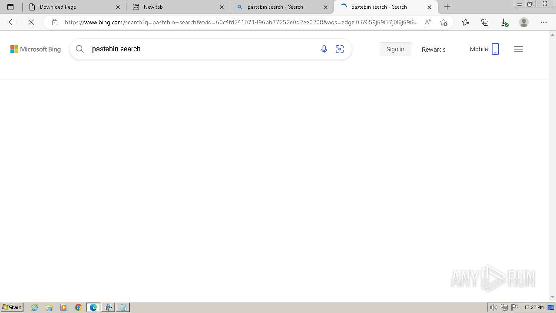Open the Downloads panel
This screenshot has width=556, height=313.
pyautogui.click(x=504, y=22)
